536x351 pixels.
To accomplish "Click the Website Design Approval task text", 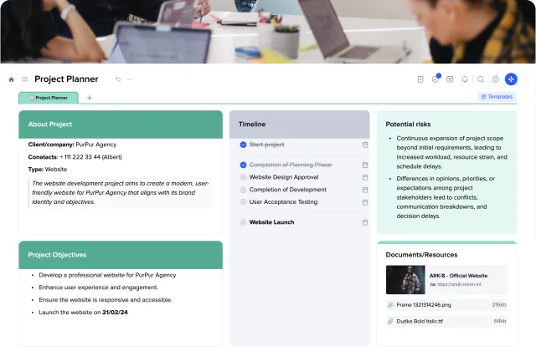I will (284, 177).
